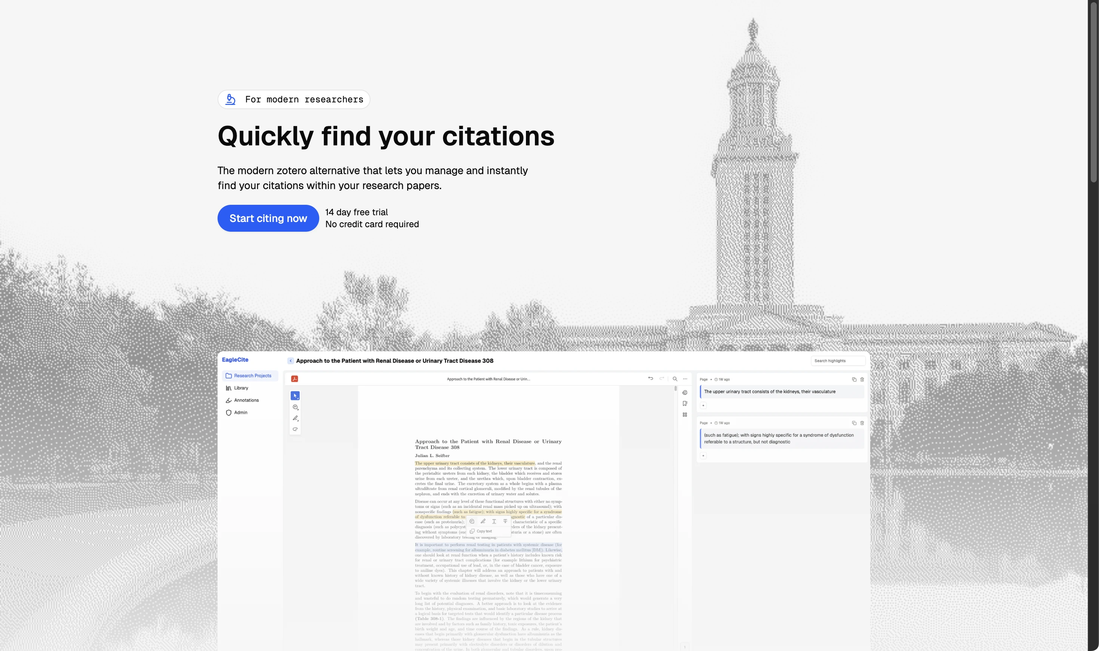Expand the pen tool's options arrow
The height and width of the screenshot is (651, 1099).
tap(298, 421)
